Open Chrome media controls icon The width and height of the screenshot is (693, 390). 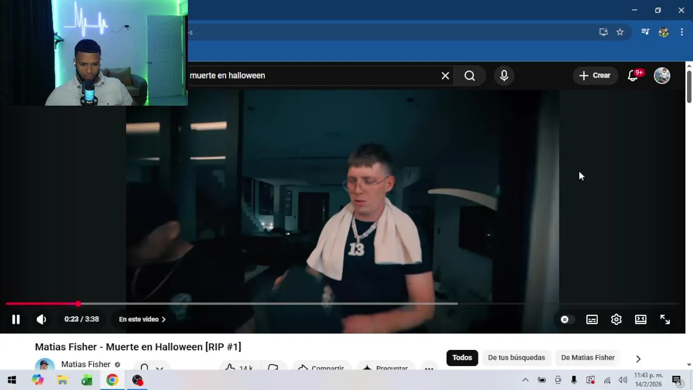coord(645,32)
